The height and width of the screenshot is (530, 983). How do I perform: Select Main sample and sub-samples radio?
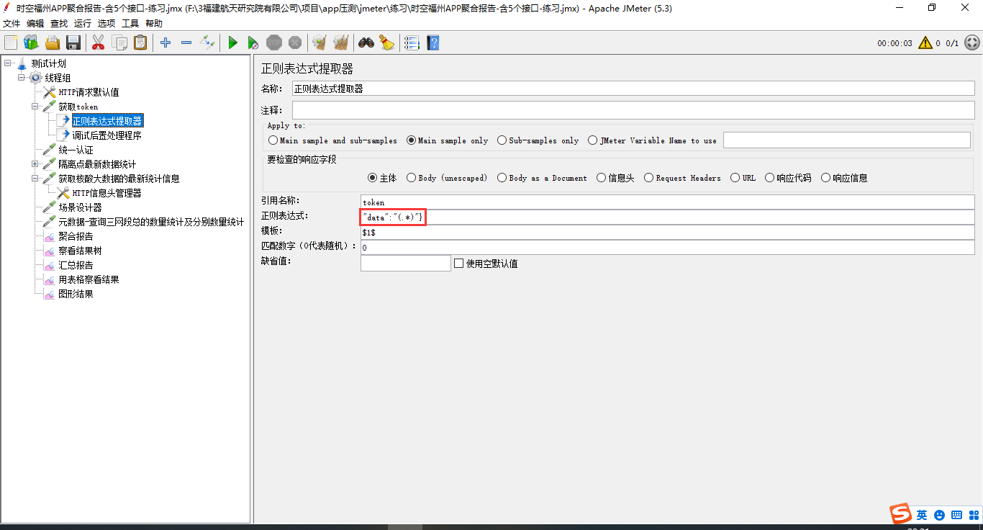[x=273, y=140]
